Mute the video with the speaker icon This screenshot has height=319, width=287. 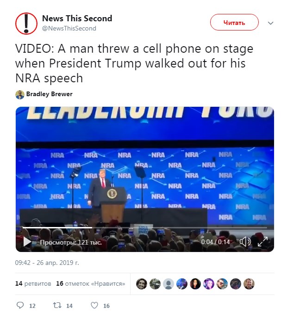pyautogui.click(x=245, y=242)
